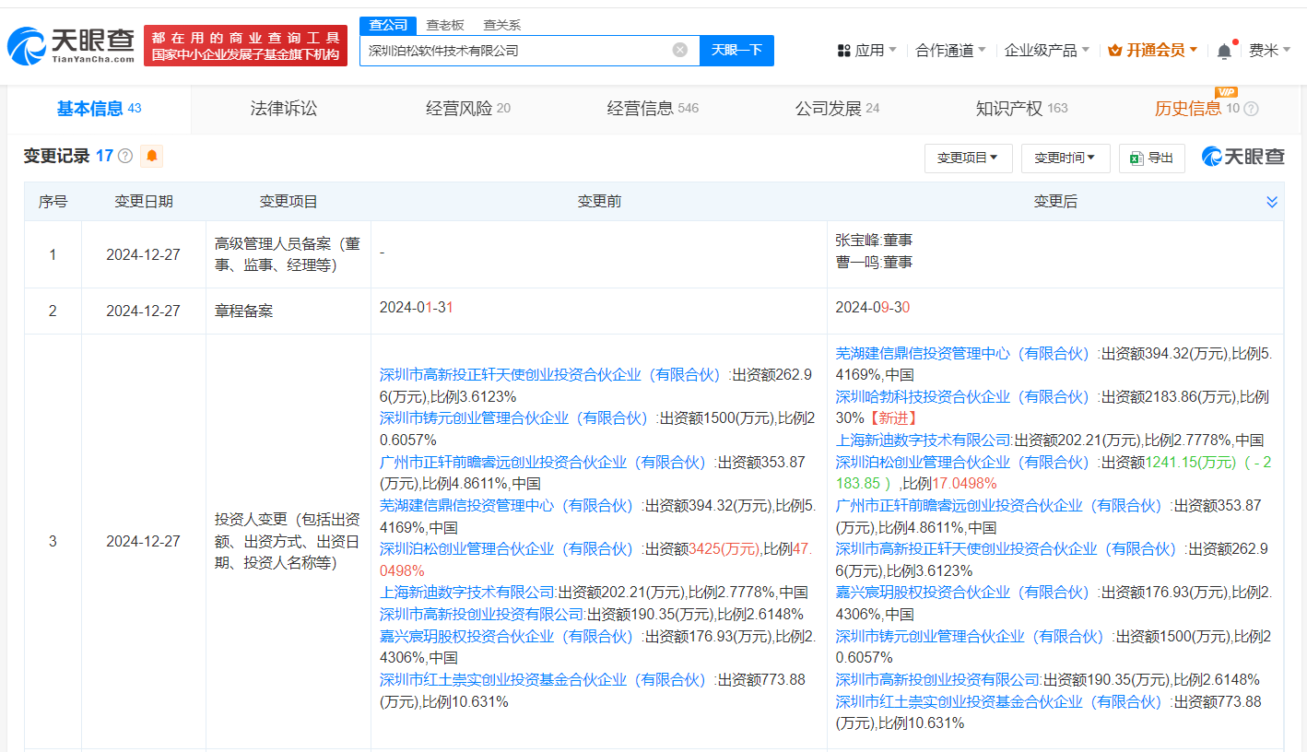Click the TianYanCha logo in header
The image size is (1307, 752).
click(71, 46)
